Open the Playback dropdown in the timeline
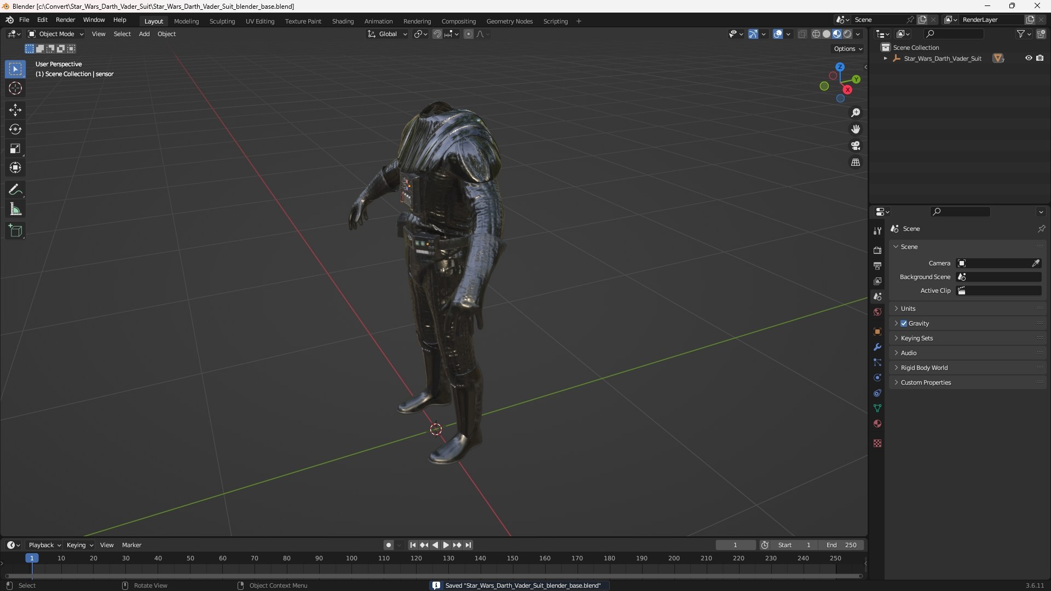 point(44,545)
